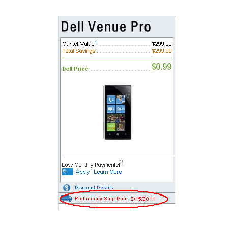Click the $0.99 Dell Price amount

pos(162,67)
